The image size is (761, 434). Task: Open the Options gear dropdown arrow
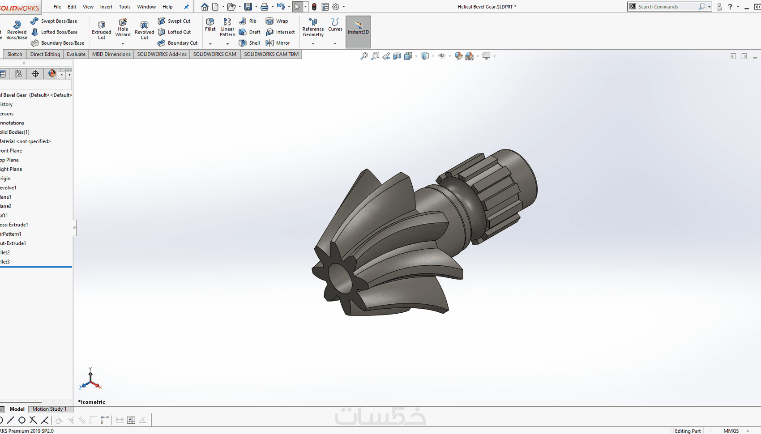tap(344, 7)
